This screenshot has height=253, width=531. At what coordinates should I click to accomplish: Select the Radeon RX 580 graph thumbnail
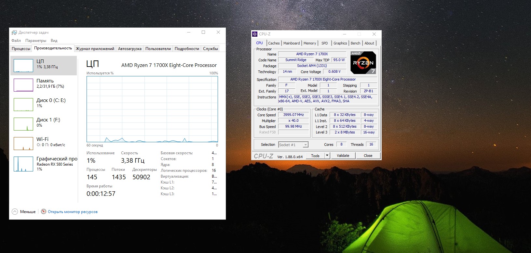[x=23, y=164]
